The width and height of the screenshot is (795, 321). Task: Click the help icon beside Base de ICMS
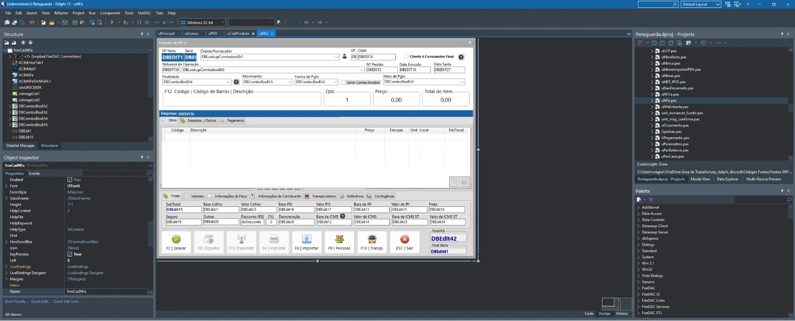342,216
